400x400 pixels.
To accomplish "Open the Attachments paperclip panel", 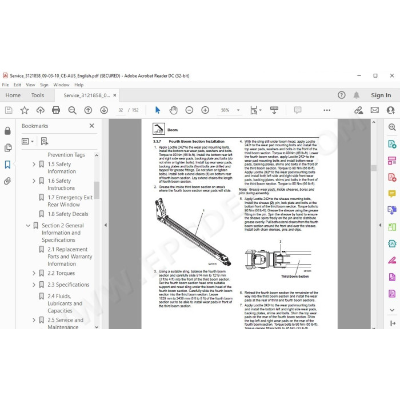I will click(7, 181).
